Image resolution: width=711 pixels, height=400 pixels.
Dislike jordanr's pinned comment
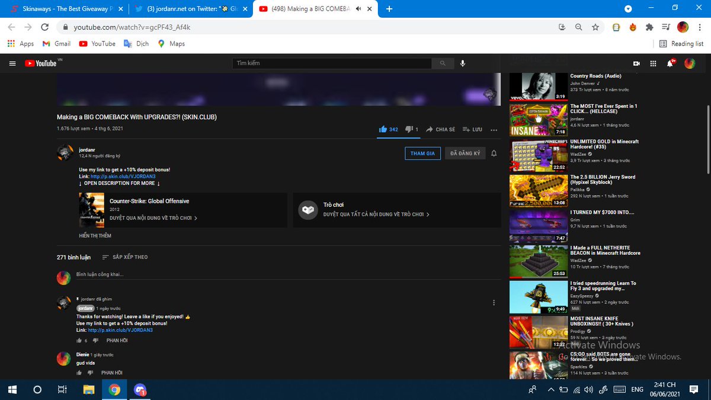click(95, 341)
